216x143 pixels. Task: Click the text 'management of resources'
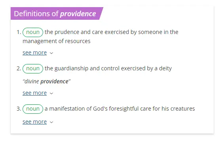click(57, 41)
